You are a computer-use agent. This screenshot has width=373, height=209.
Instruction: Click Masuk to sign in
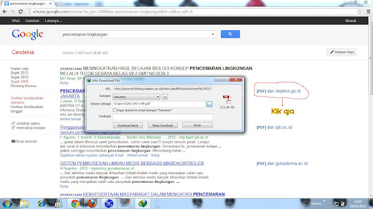351,21
